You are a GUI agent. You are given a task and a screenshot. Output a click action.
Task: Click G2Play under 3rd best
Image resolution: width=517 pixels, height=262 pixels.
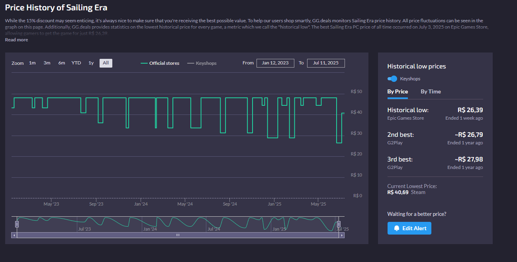[395, 167]
